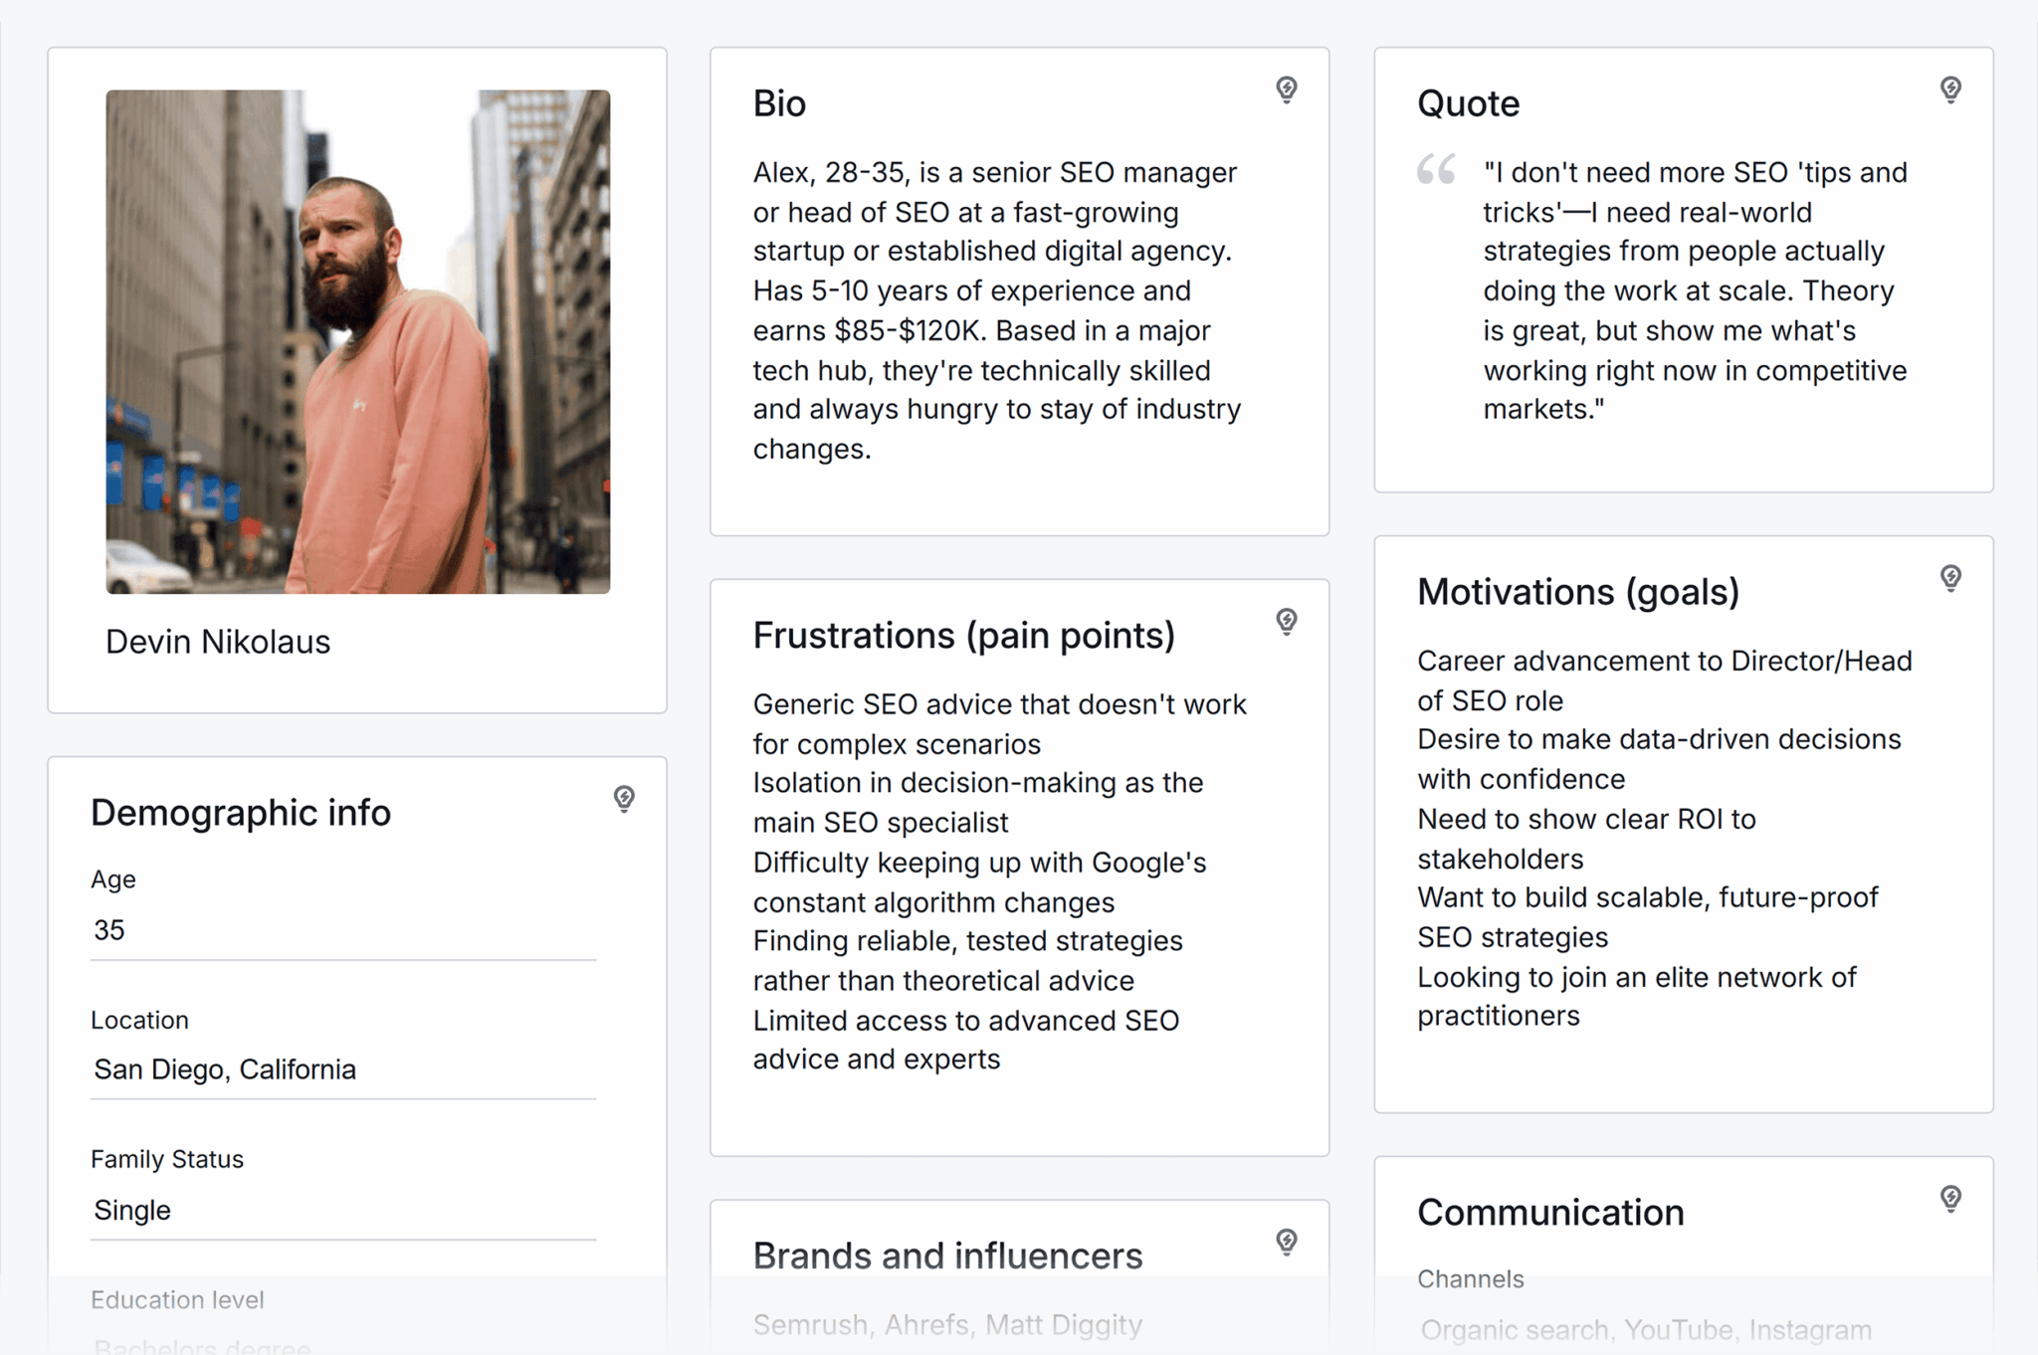
Task: Click the Age field showing 35
Action: (x=342, y=931)
